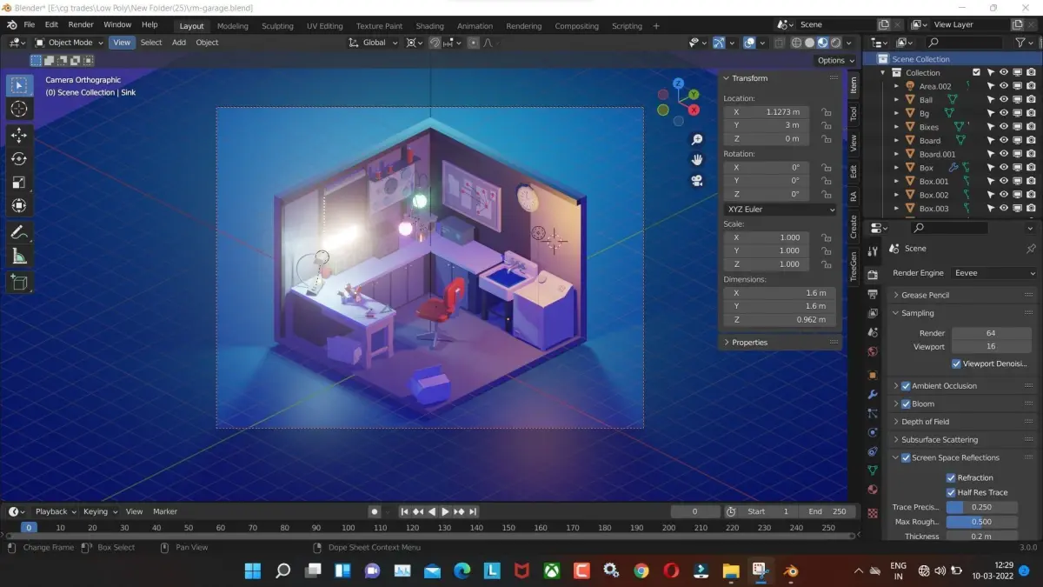This screenshot has width=1043, height=587.
Task: Toggle rendered viewport shading mode
Action: (x=835, y=43)
